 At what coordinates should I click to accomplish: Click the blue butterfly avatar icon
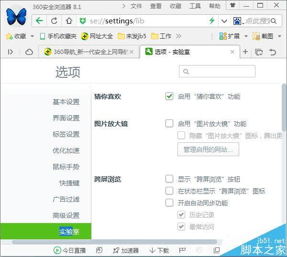16,17
